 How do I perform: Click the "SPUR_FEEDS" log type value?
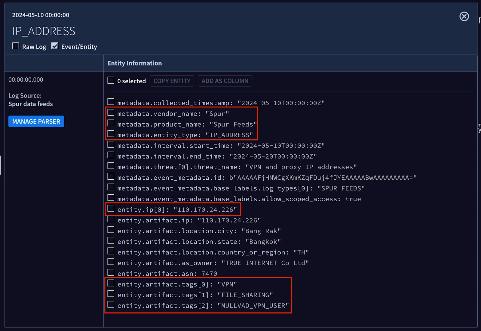pos(341,188)
